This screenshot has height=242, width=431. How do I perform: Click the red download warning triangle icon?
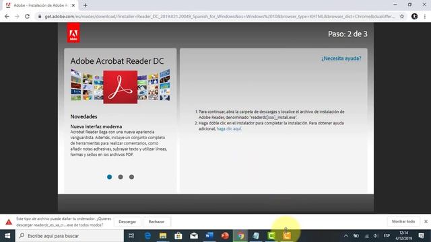tap(9, 222)
